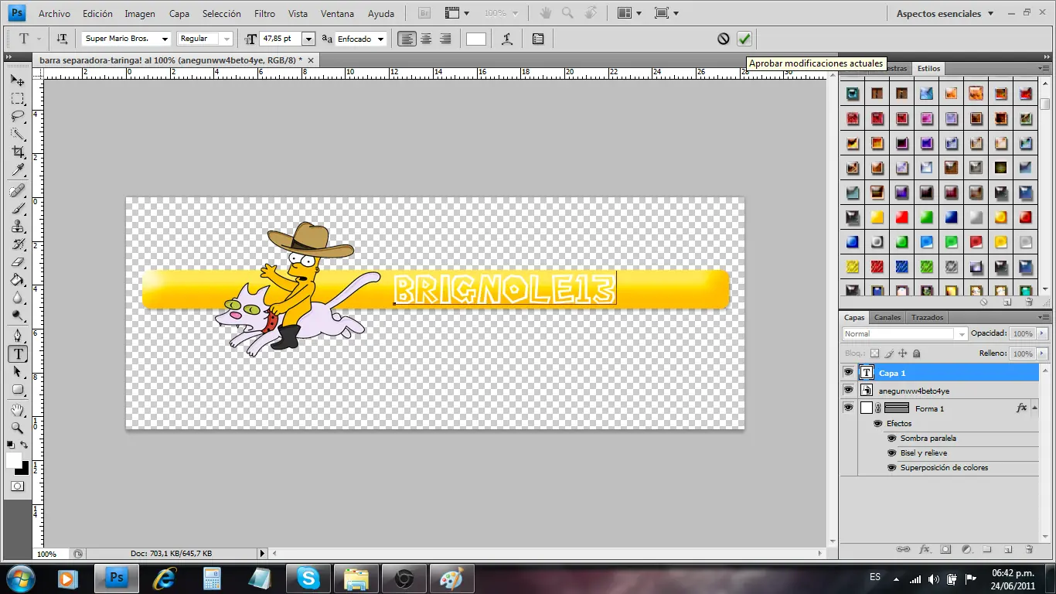Screen dimensions: 1056x594
Task: Select the Rectangular Marquee tool
Action: (17, 99)
